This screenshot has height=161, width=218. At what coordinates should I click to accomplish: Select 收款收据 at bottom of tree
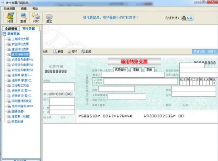click(x=18, y=122)
